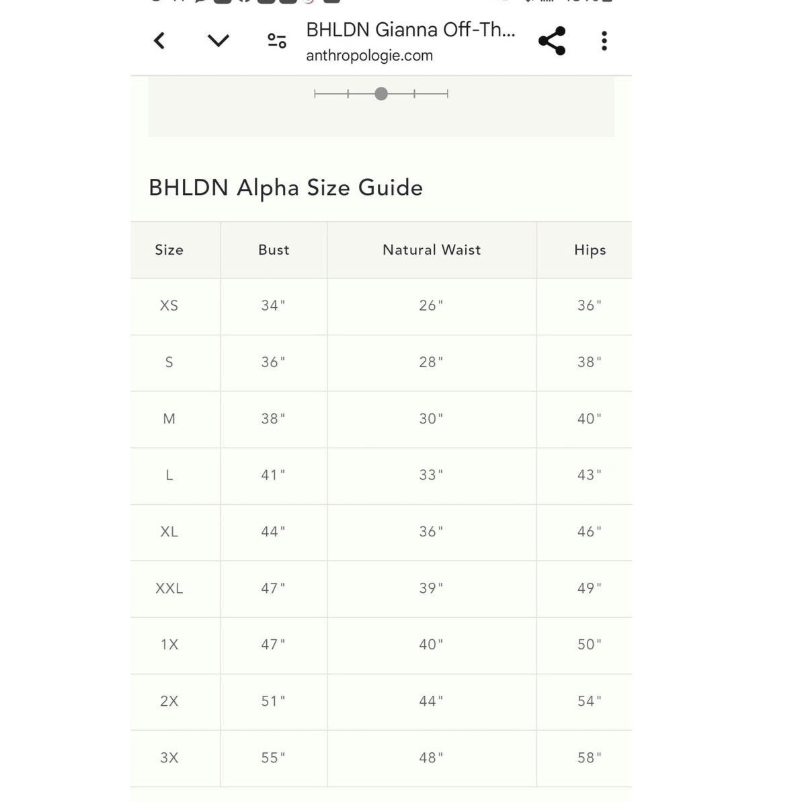
Task: Tap the 3X bust value 55"
Action: [x=273, y=758]
